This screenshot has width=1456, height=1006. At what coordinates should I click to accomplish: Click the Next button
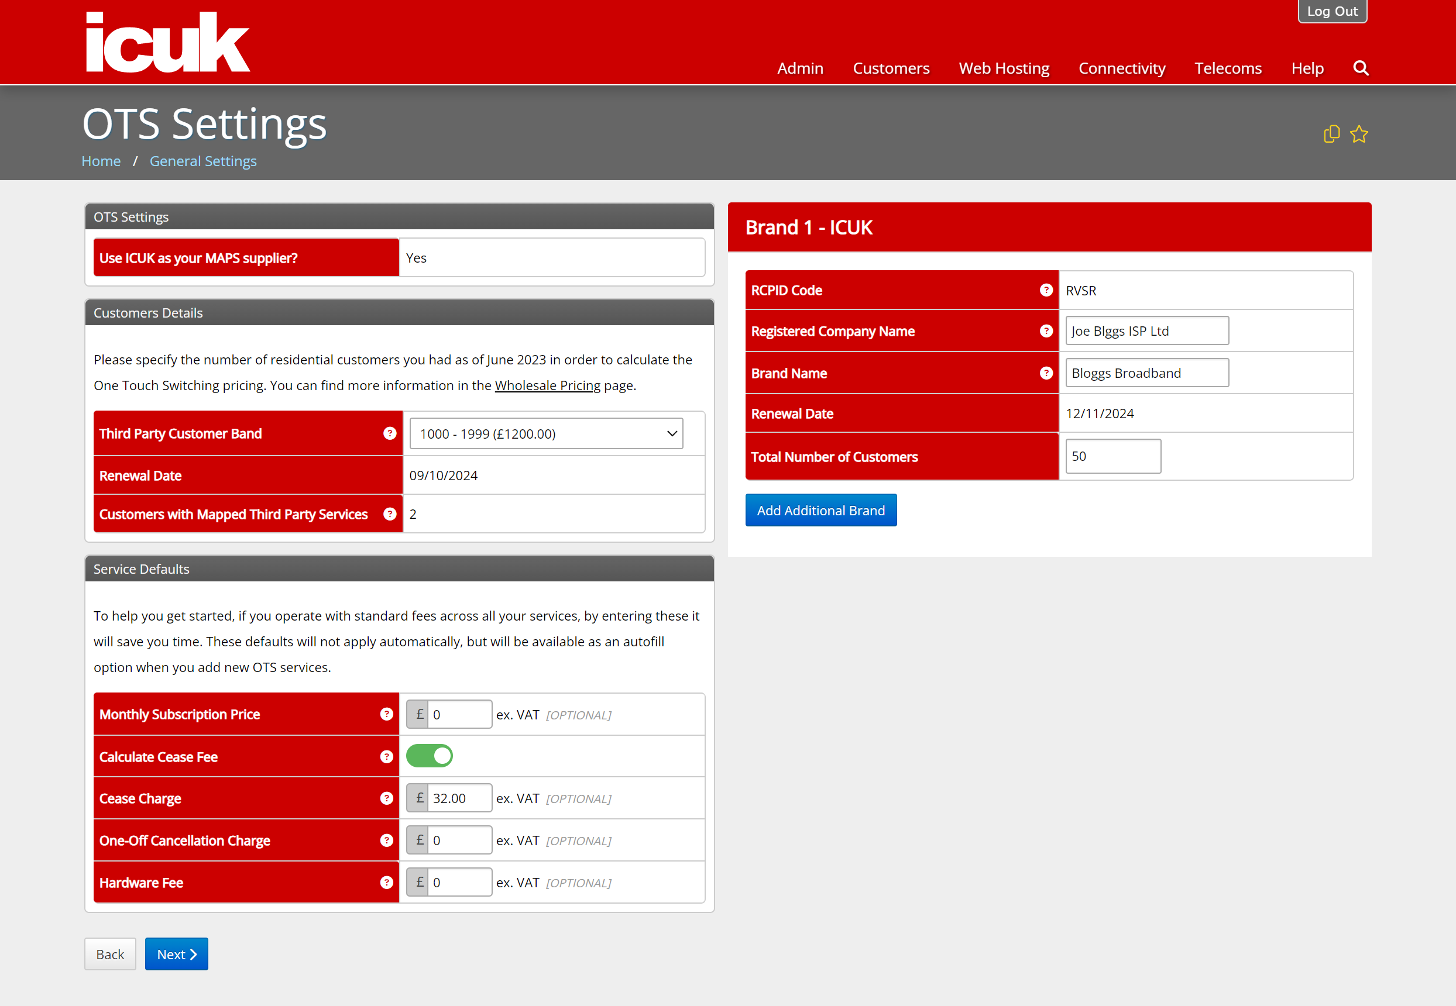pos(177,954)
